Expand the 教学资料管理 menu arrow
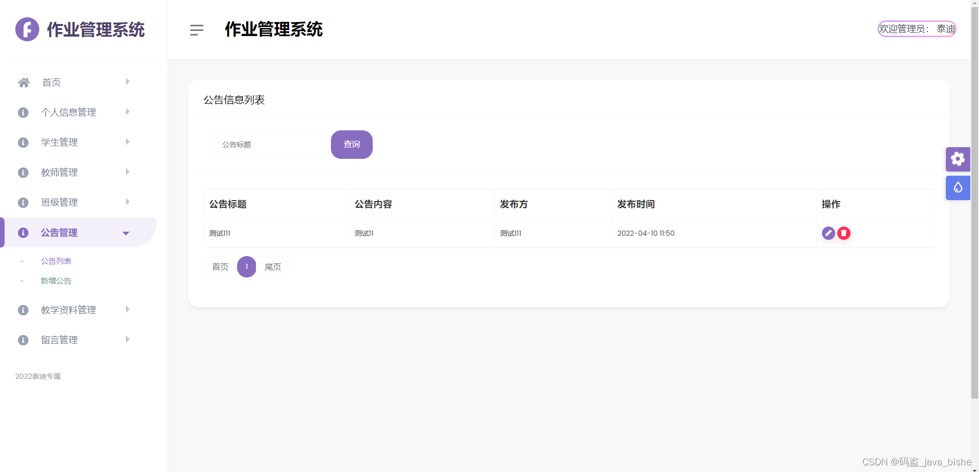Image resolution: width=979 pixels, height=472 pixels. coord(127,309)
